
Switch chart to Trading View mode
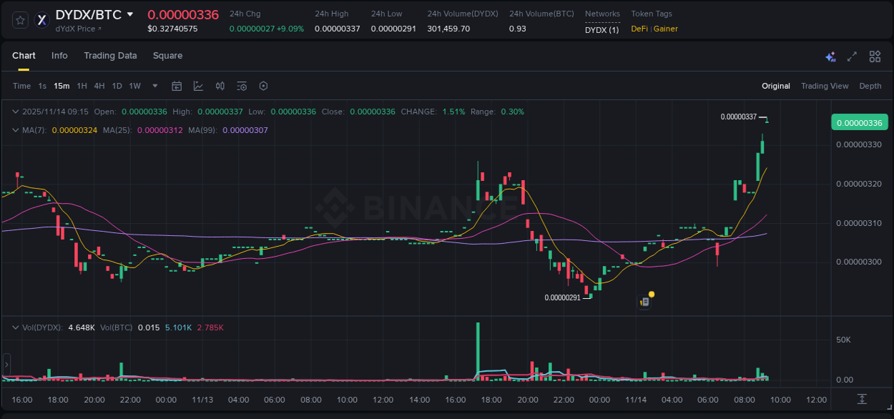pos(824,85)
